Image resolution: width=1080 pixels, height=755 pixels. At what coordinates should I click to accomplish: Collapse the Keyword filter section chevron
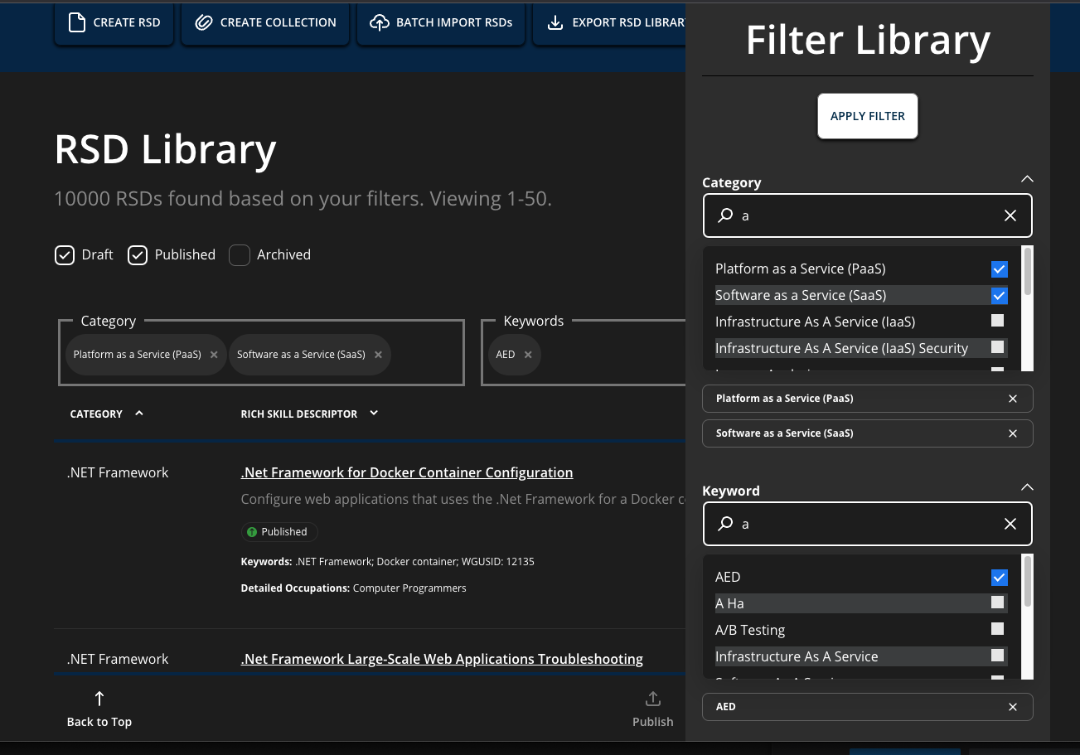[x=1027, y=487]
